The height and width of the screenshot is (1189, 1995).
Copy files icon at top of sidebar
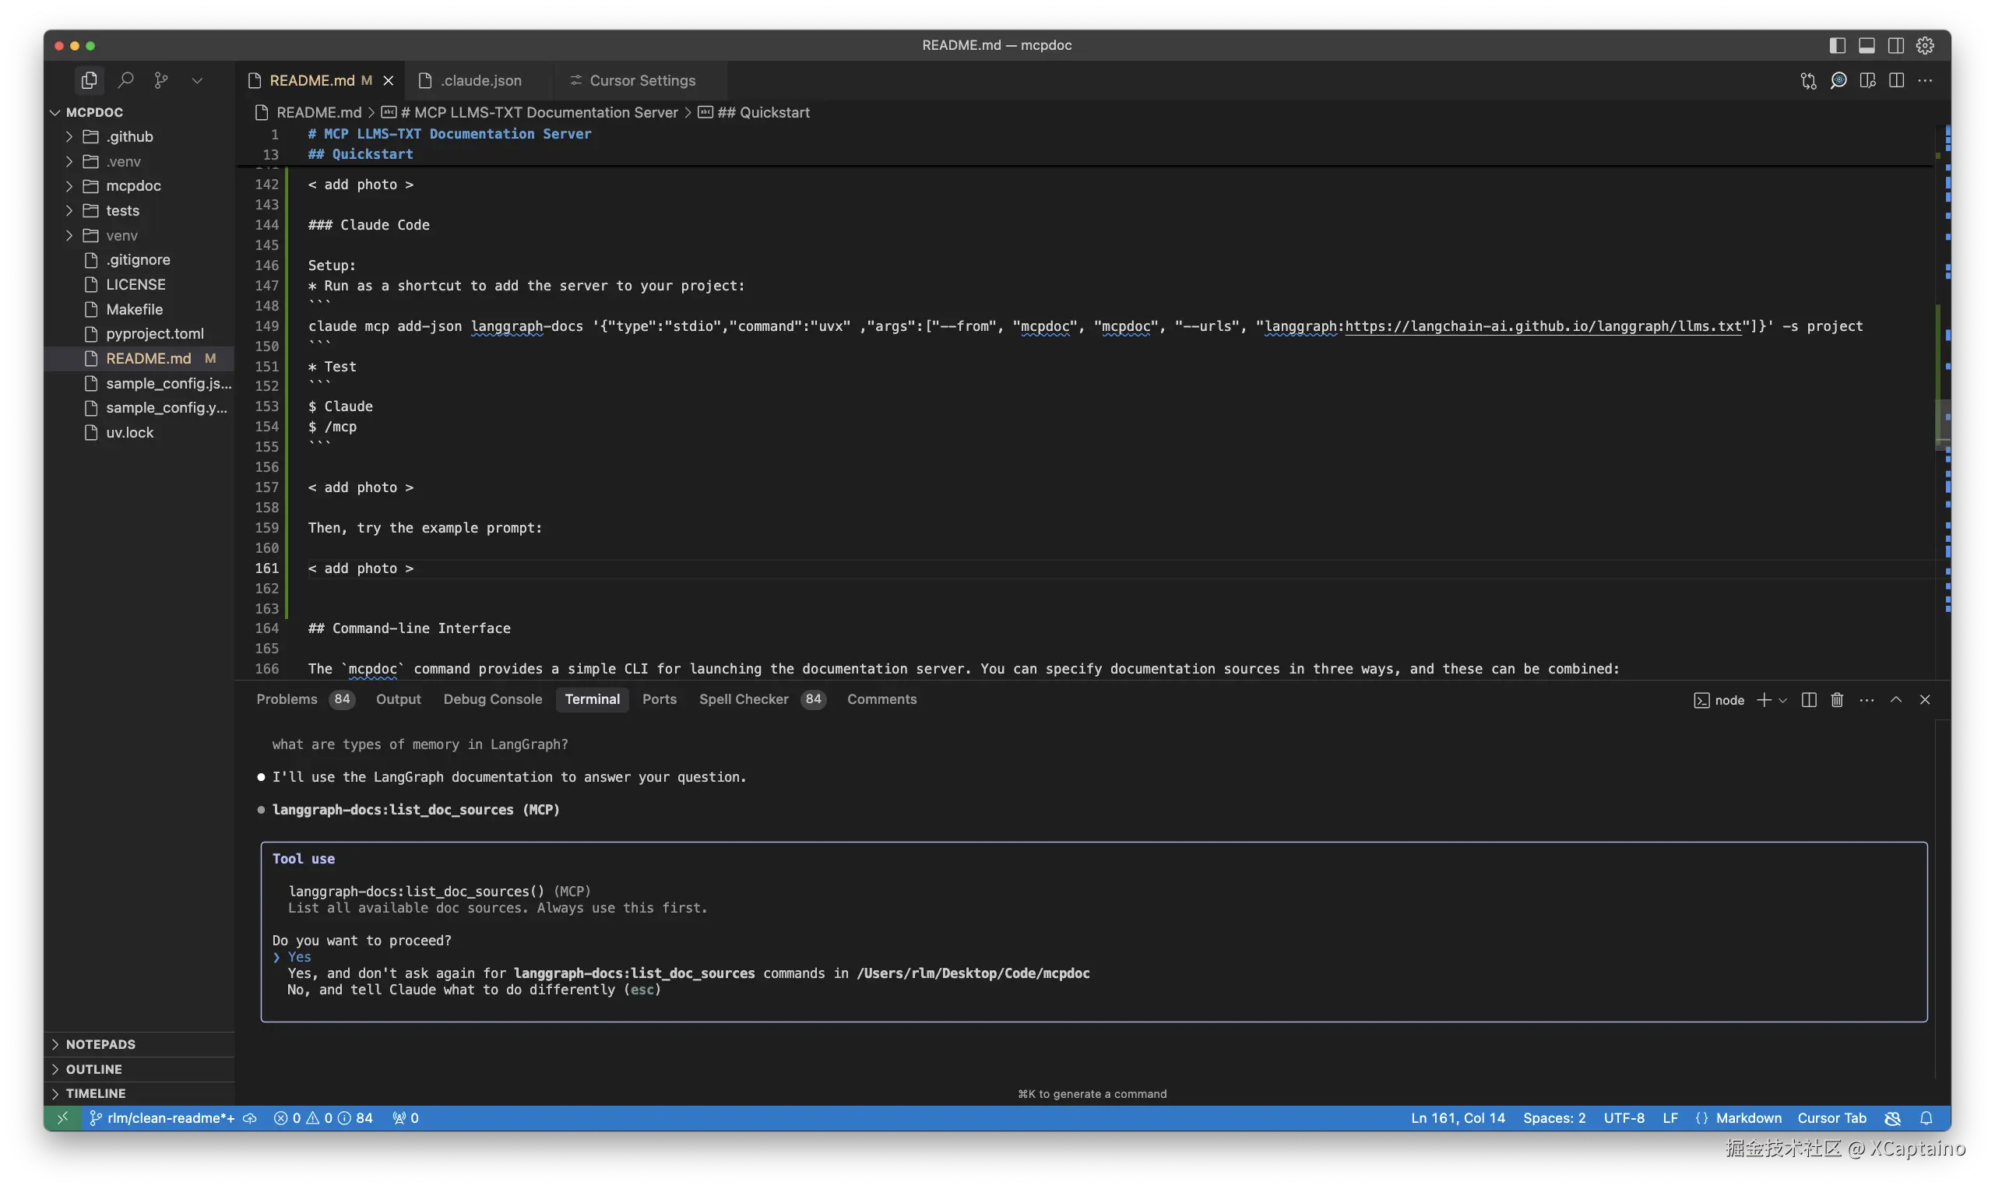89,80
